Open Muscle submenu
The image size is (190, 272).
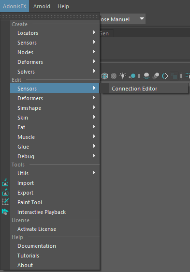(55, 137)
